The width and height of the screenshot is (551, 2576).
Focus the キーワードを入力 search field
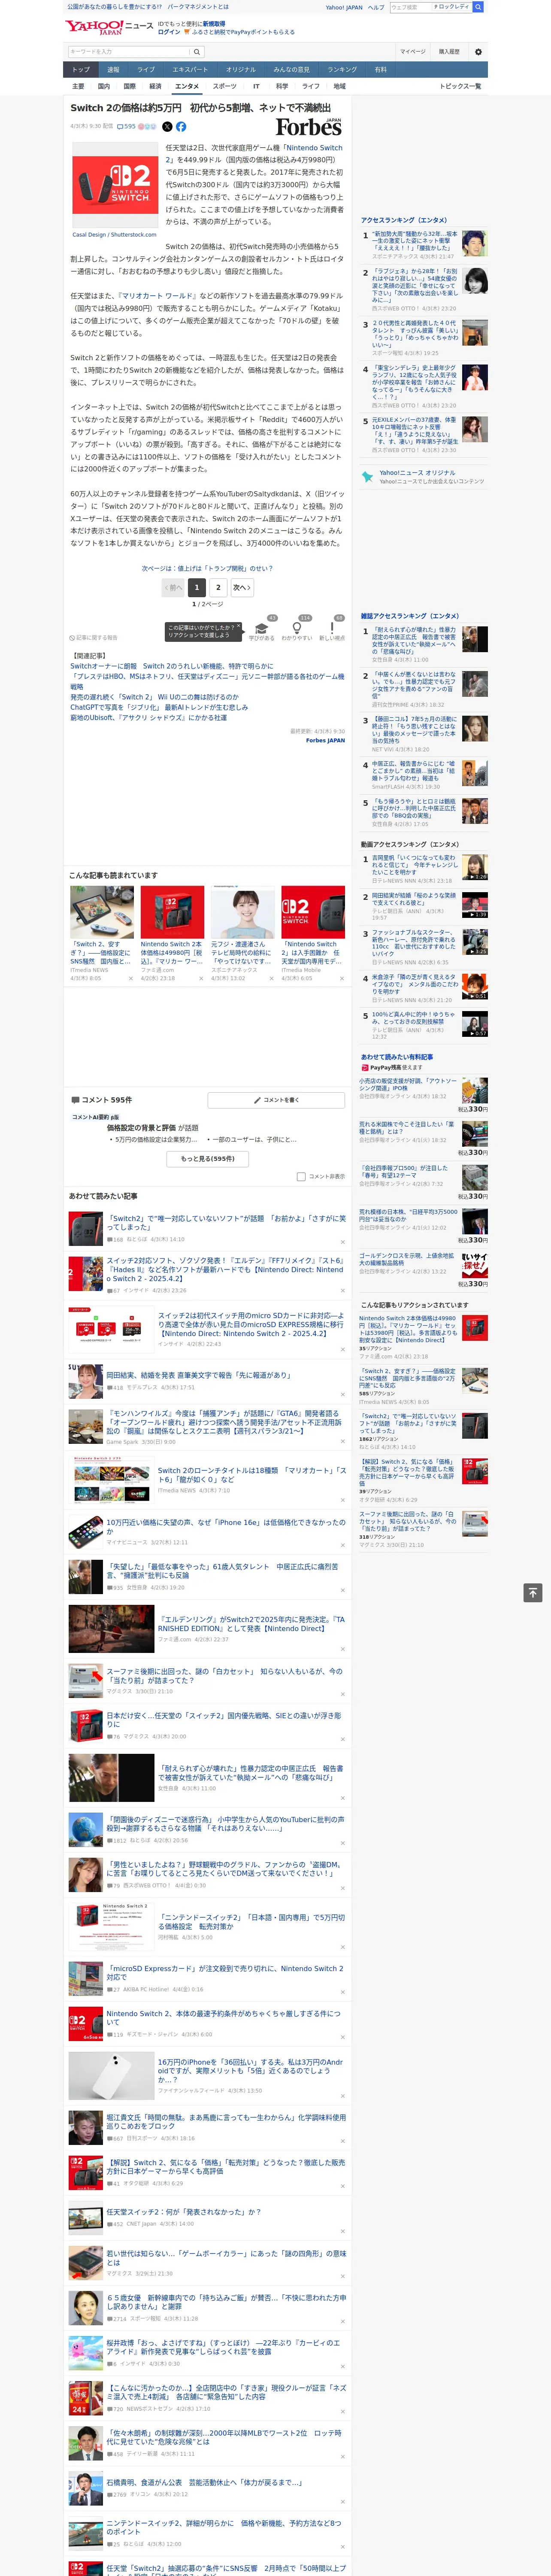(129, 51)
